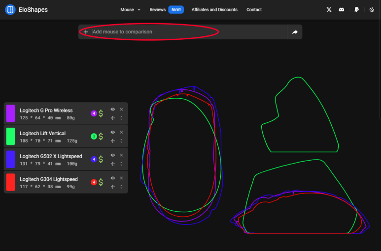Open red color swatch for G304 Lightspeed

coord(10,182)
